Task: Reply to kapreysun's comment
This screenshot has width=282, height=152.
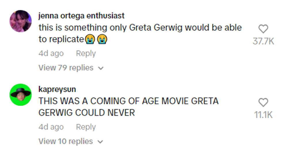Action: coord(86,127)
